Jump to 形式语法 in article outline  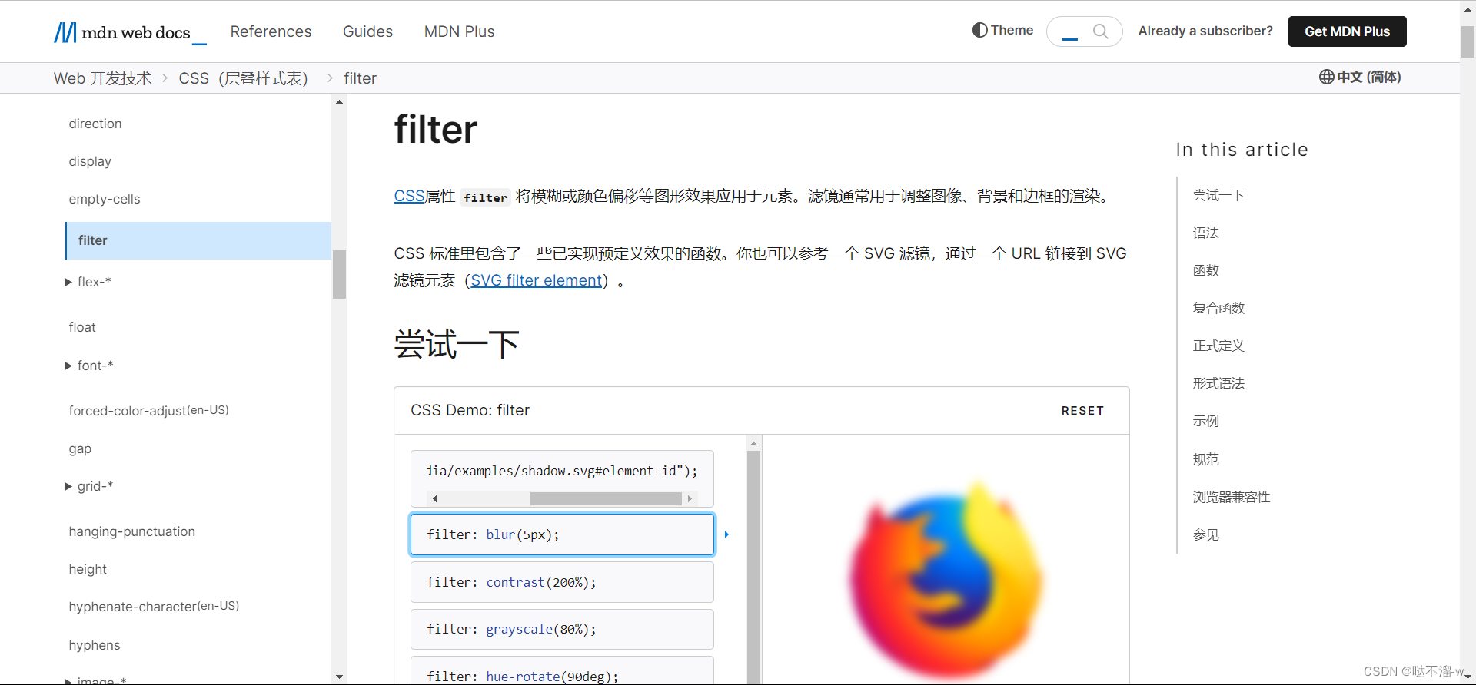tap(1218, 383)
